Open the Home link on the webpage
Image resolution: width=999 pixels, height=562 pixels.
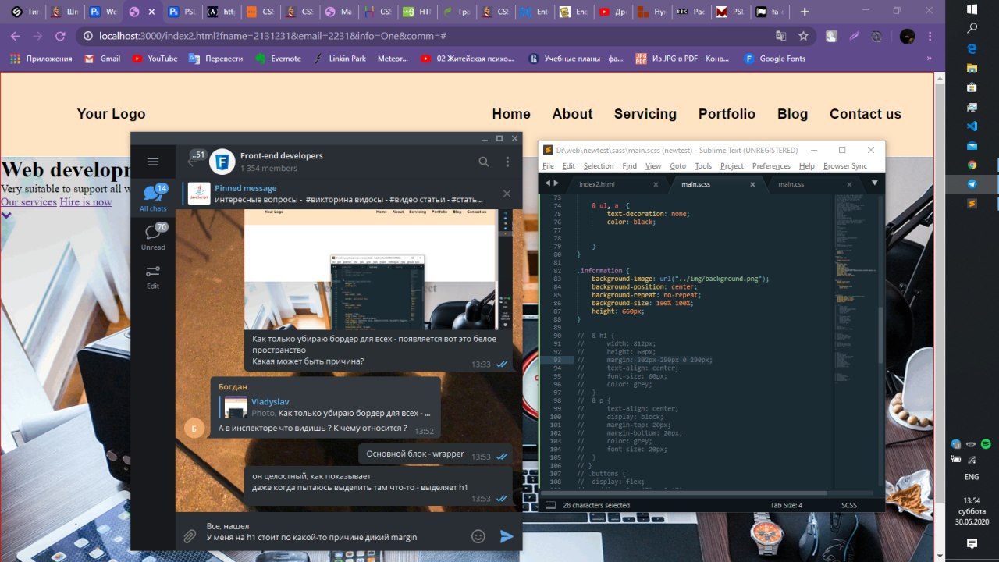[x=511, y=114]
